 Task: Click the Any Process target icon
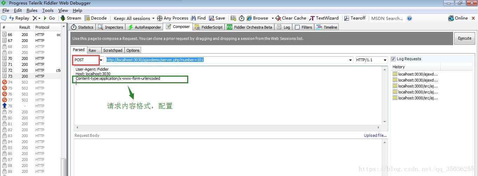click(160, 18)
